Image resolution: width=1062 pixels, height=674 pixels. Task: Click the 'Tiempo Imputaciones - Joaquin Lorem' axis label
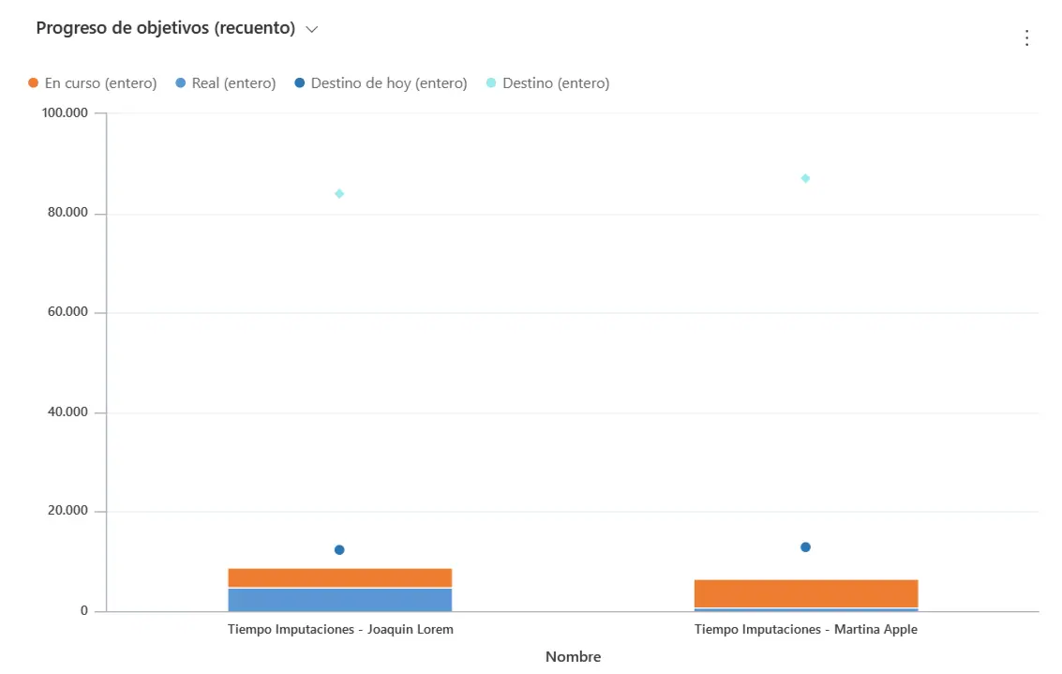[340, 630]
